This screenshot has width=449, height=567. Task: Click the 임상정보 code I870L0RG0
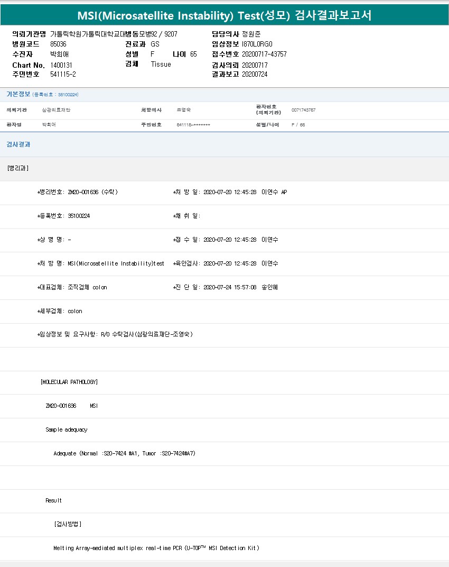pyautogui.click(x=257, y=44)
